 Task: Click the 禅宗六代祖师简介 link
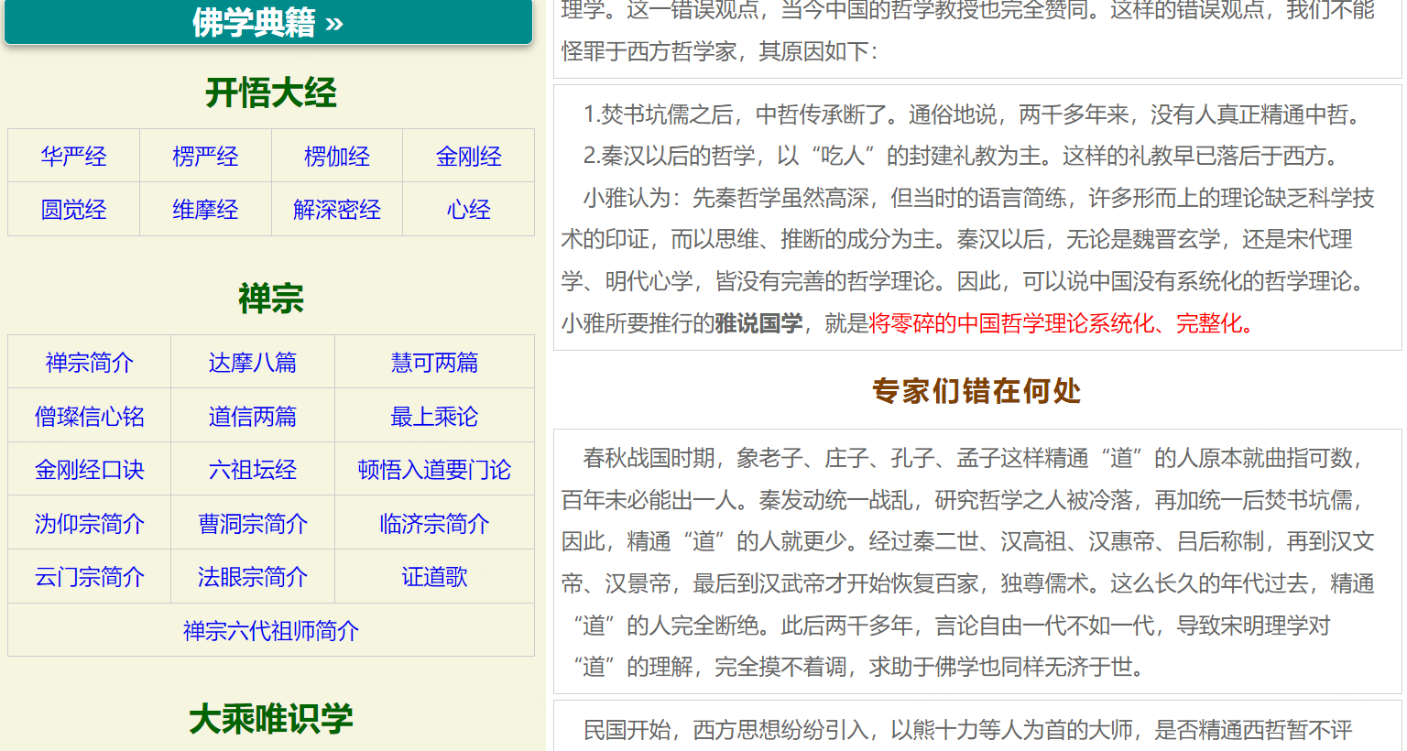(x=271, y=631)
